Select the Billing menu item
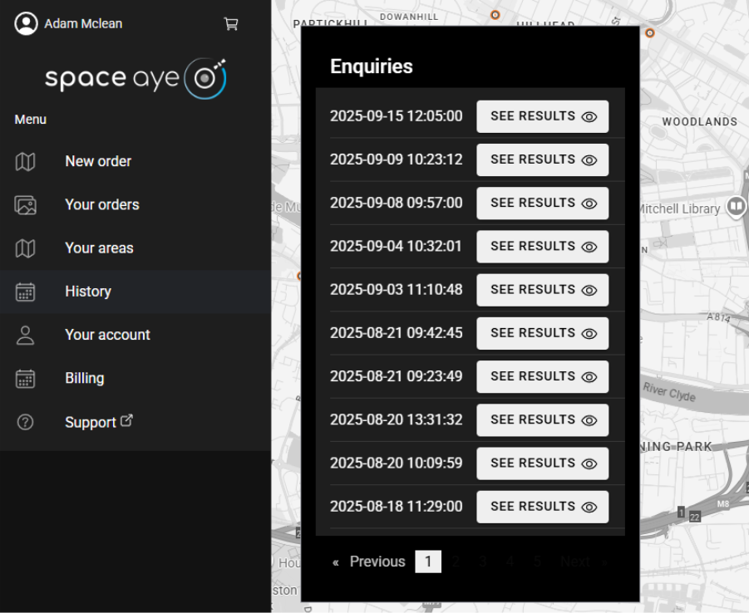The image size is (749, 613). 85,378
